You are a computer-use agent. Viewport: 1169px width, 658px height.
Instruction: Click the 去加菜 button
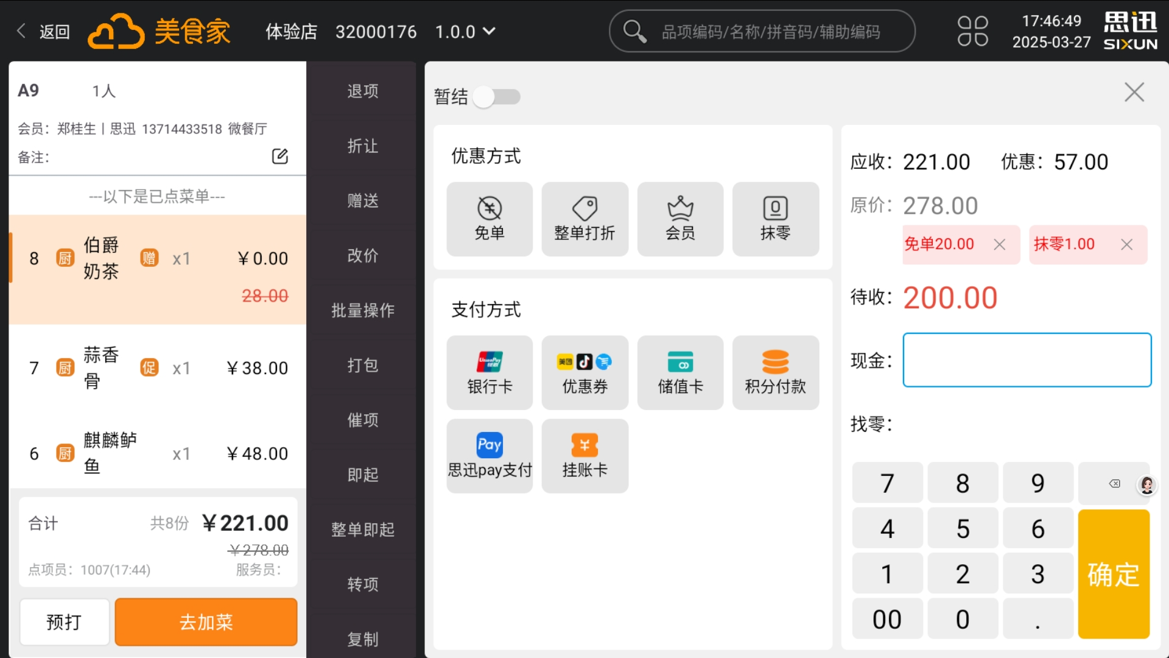(x=206, y=621)
